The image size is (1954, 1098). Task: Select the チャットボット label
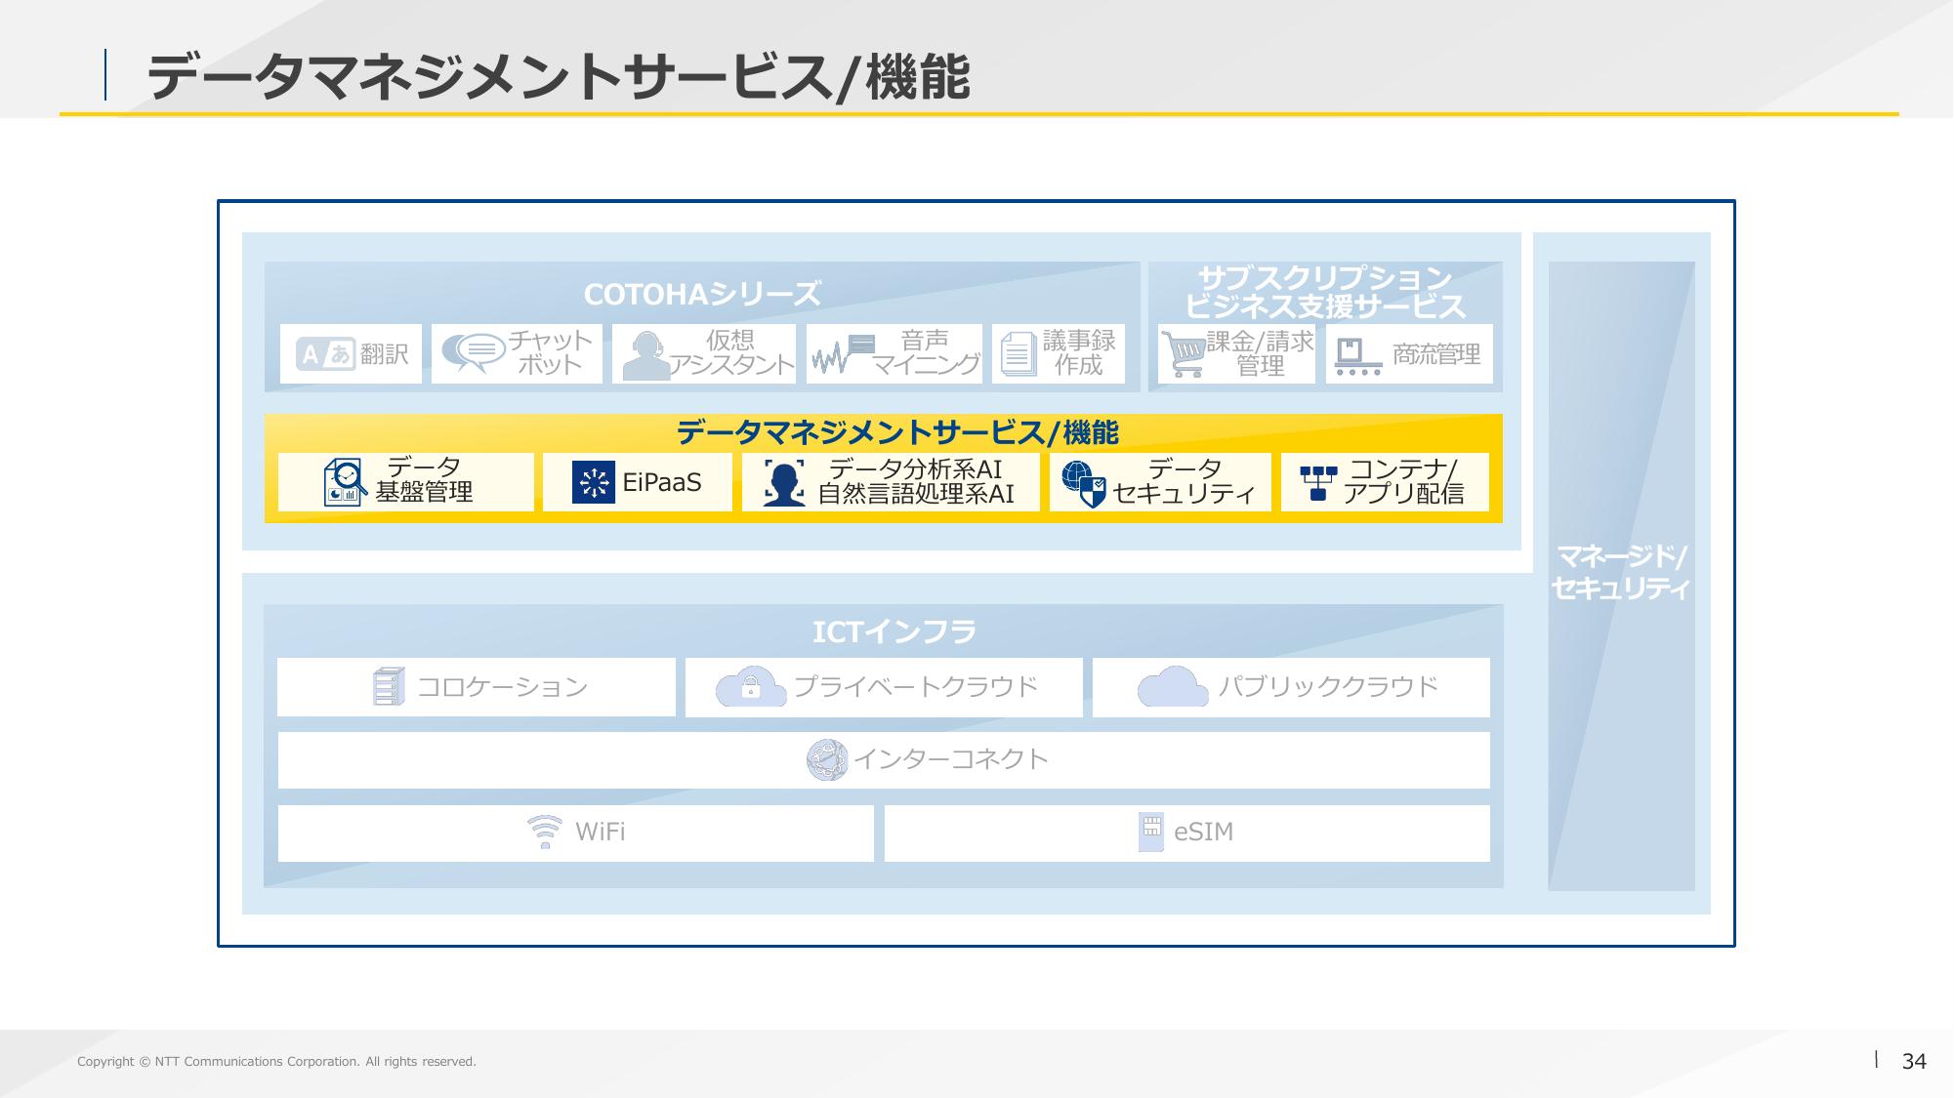point(550,353)
